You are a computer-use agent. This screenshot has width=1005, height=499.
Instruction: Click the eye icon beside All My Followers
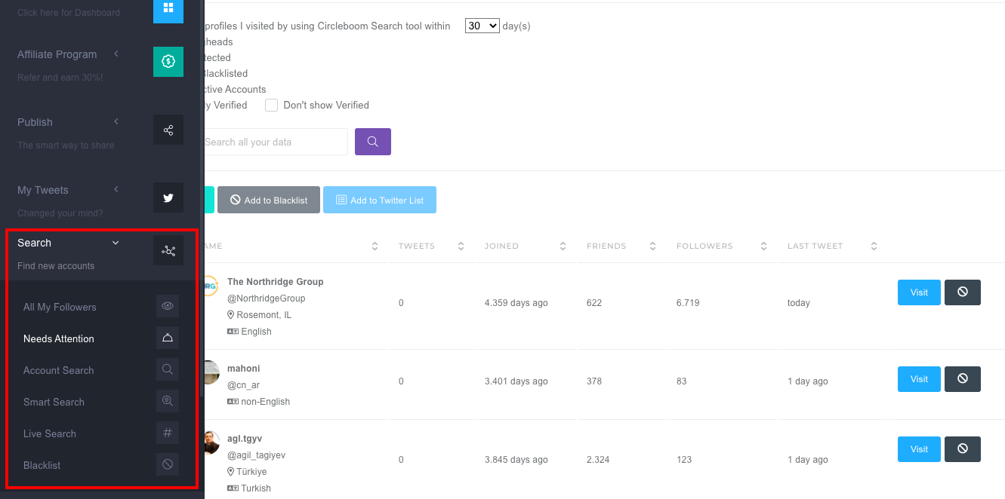point(168,306)
